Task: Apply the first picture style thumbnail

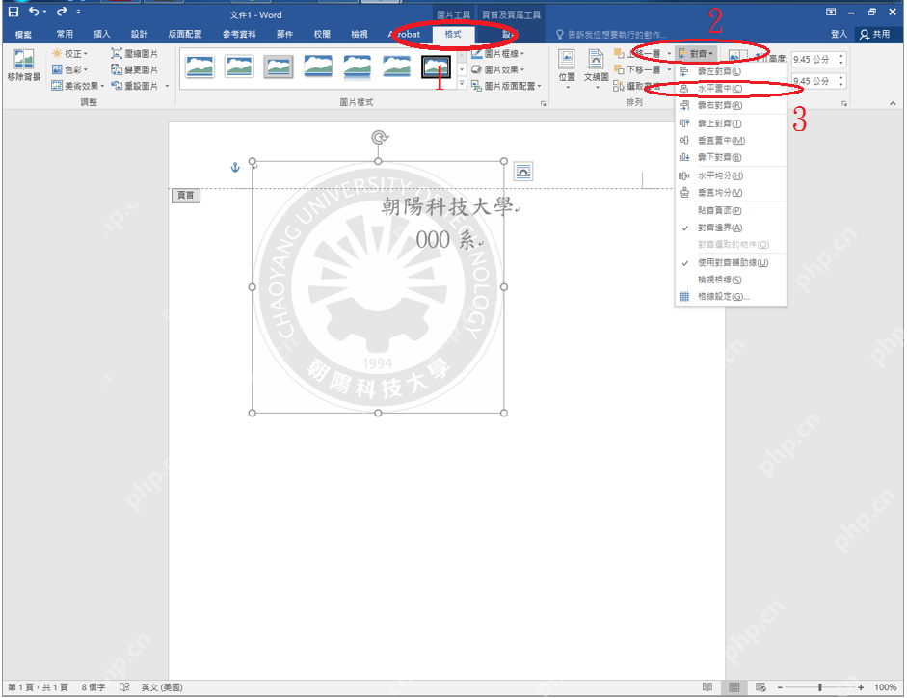Action: pos(200,67)
